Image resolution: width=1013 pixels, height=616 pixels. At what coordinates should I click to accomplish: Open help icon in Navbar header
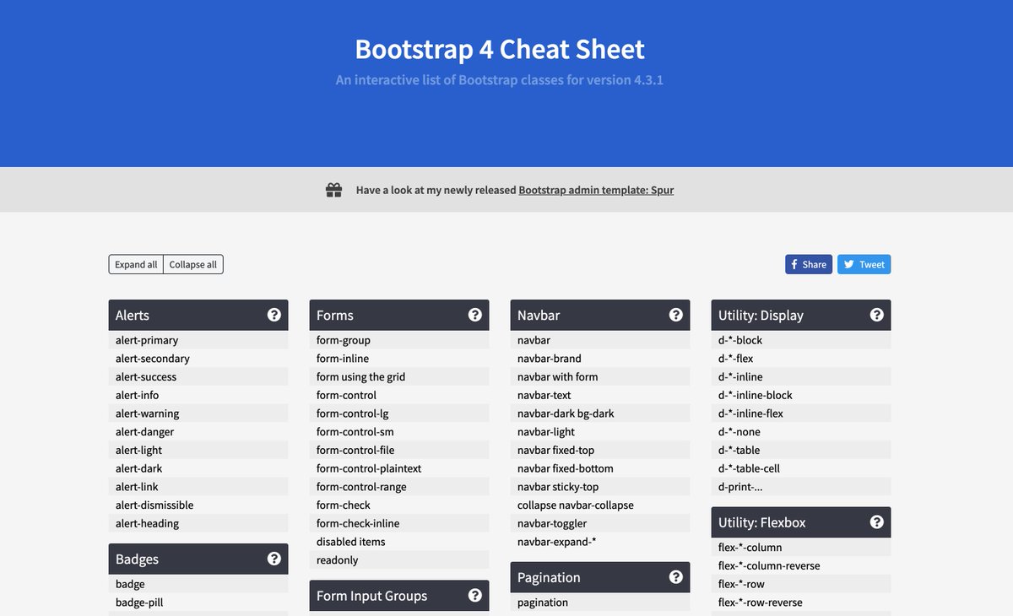pos(676,315)
